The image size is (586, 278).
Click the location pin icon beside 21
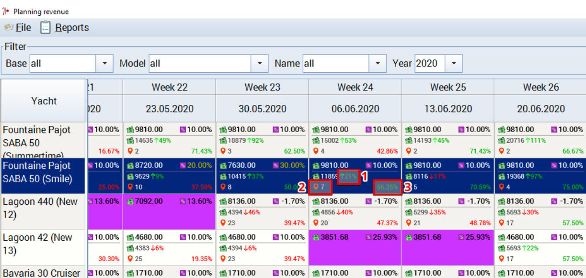[x=408, y=223]
